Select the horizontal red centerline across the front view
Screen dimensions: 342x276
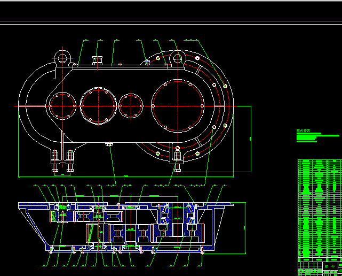coord(125,106)
